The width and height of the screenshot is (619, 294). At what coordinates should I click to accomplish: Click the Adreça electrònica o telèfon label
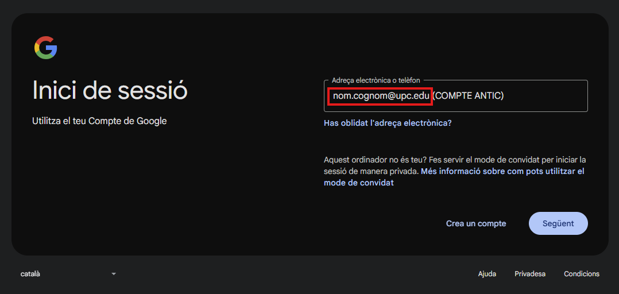click(376, 80)
